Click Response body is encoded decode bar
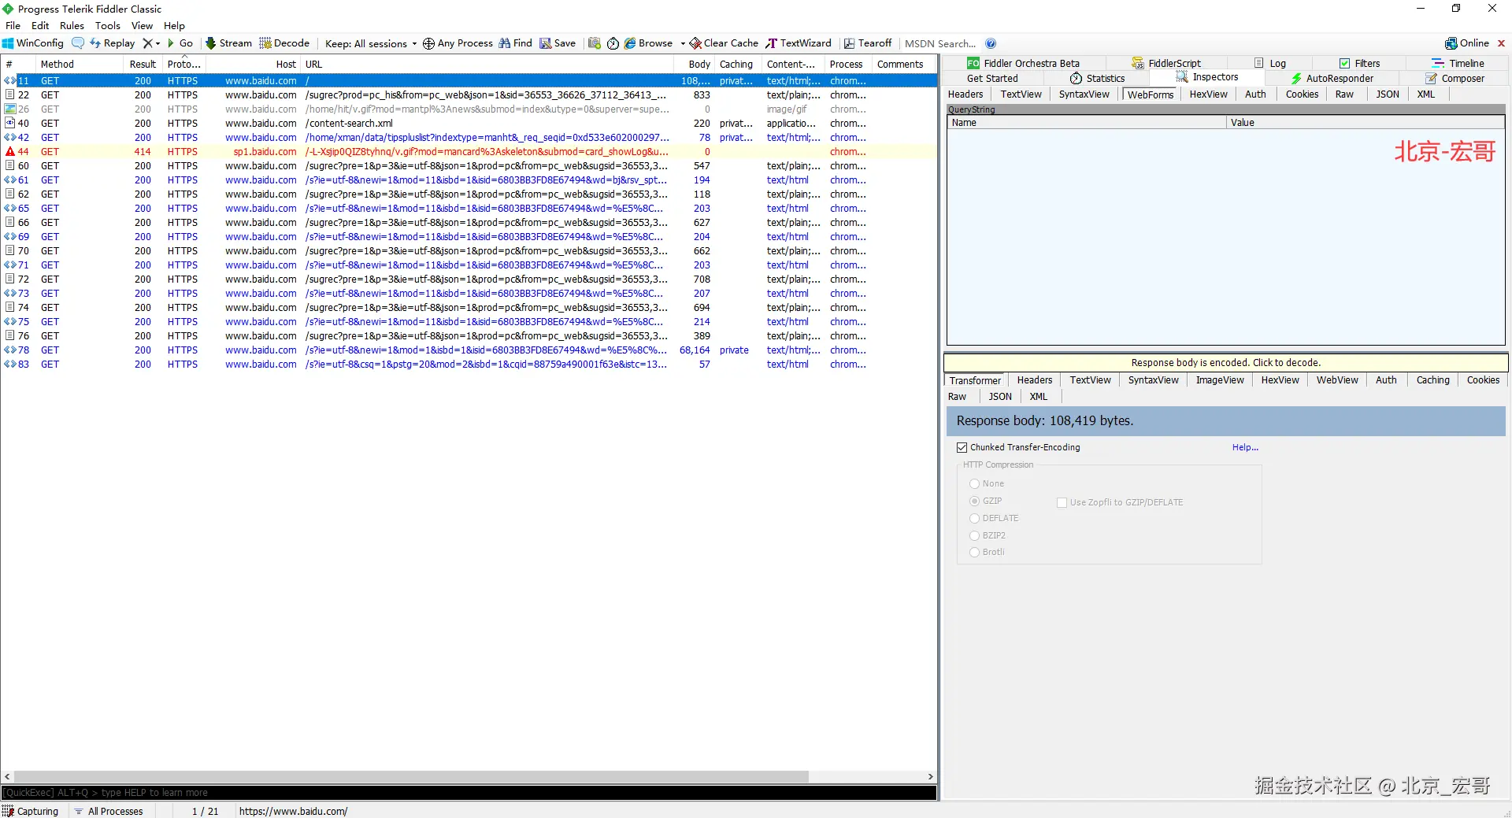 click(x=1225, y=363)
